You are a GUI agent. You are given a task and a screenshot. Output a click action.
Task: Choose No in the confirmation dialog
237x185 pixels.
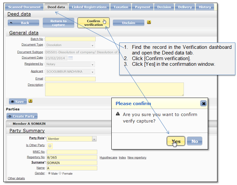pyautogui.click(x=194, y=141)
